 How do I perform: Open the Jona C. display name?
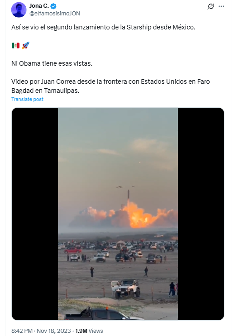point(39,6)
